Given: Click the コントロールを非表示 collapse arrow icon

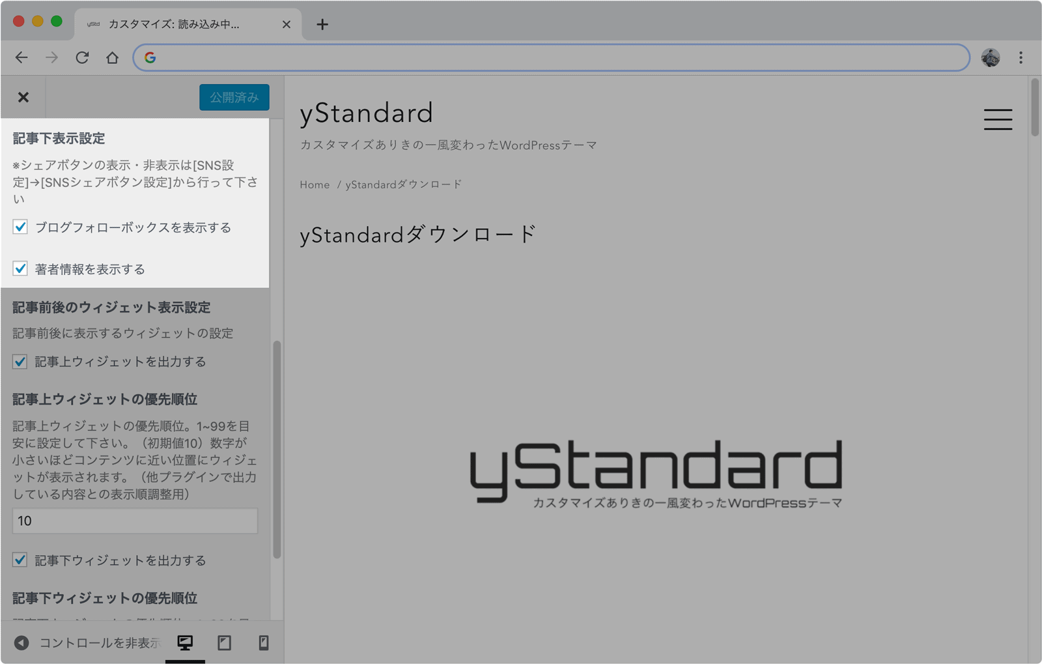Looking at the screenshot, I should [21, 642].
